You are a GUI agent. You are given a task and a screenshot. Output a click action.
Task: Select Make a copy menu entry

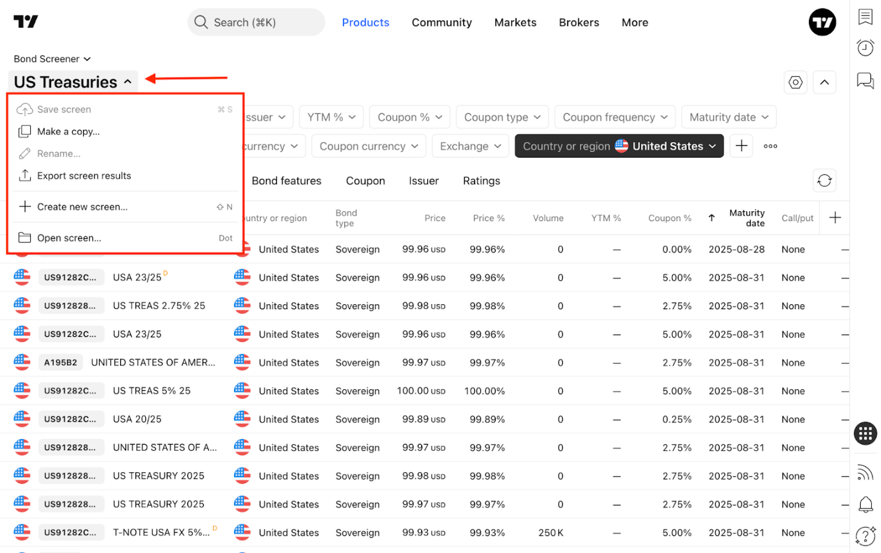pyautogui.click(x=126, y=131)
